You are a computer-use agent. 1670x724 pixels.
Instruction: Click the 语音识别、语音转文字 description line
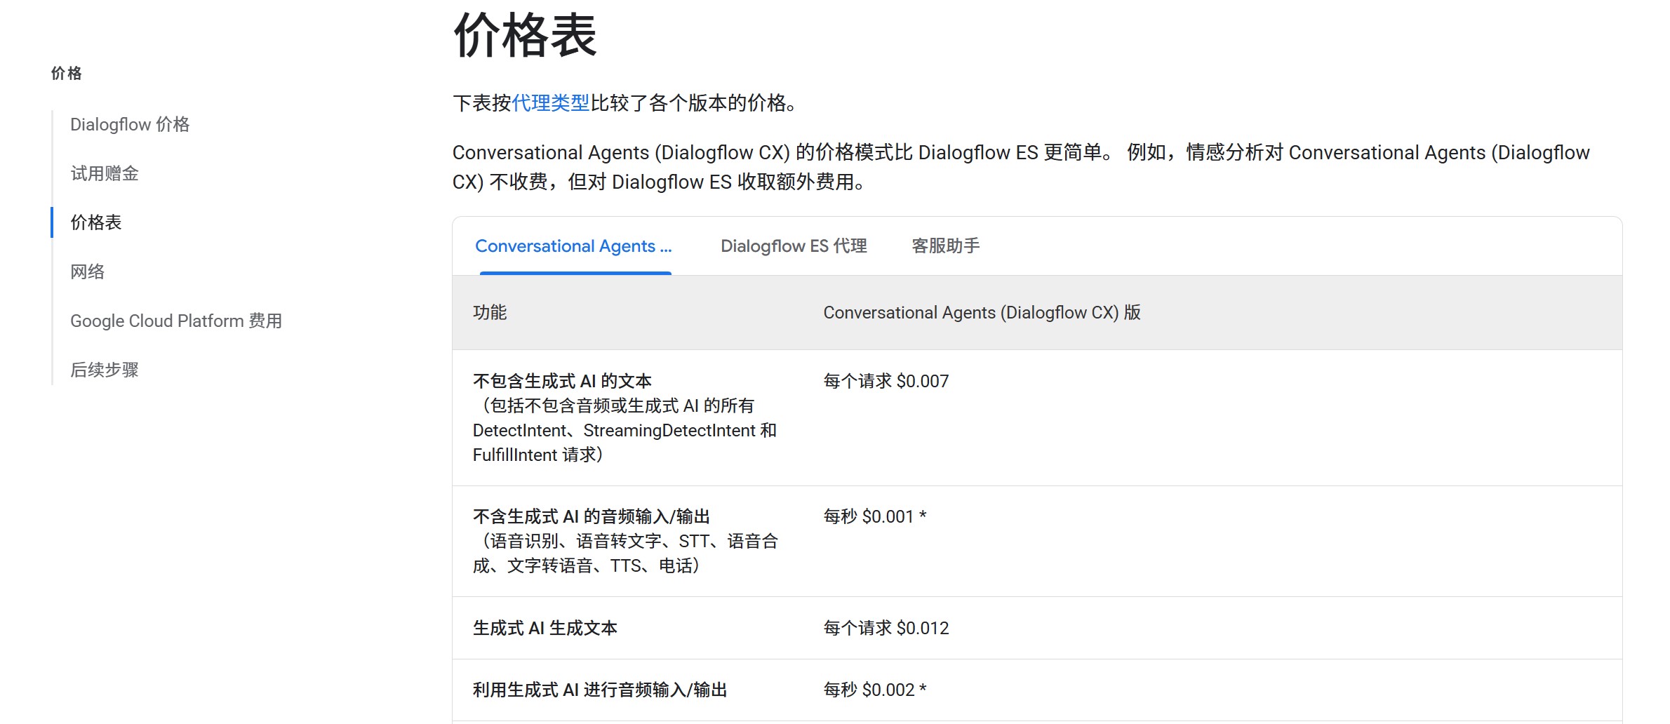pos(626,542)
